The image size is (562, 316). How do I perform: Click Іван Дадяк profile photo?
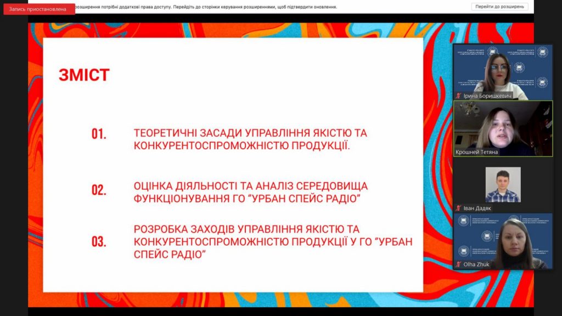503,184
